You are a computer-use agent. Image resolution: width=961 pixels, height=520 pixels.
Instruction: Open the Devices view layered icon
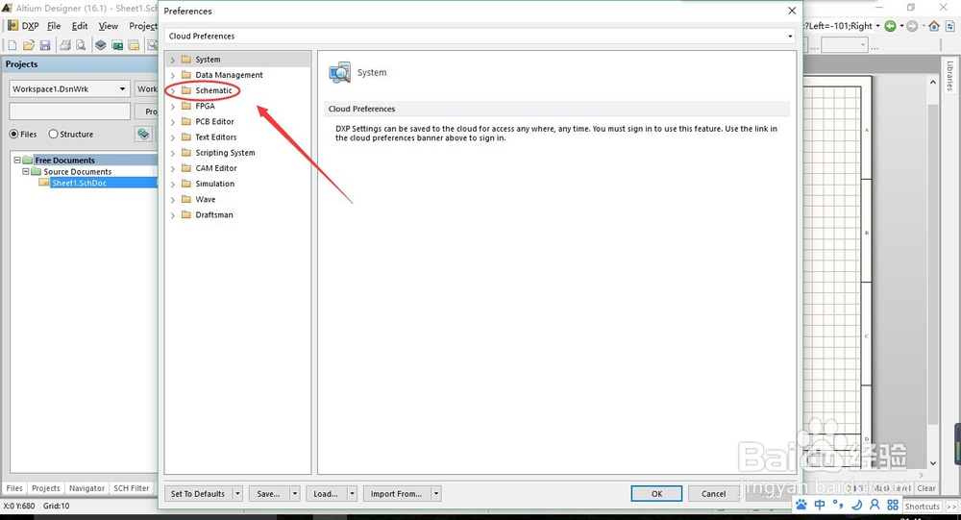point(101,45)
